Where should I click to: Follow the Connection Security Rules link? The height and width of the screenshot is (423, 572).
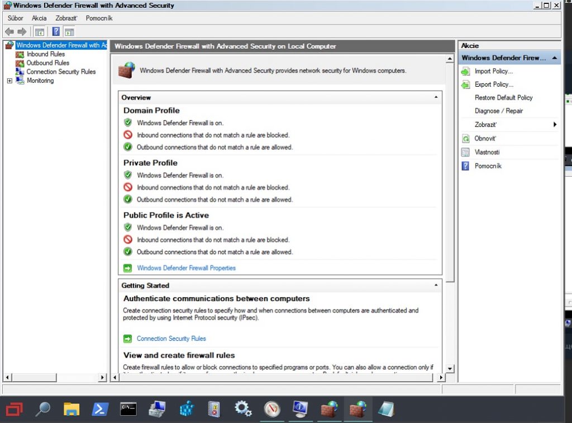171,339
